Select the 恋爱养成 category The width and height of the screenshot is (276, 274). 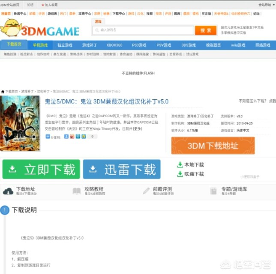pos(176,54)
